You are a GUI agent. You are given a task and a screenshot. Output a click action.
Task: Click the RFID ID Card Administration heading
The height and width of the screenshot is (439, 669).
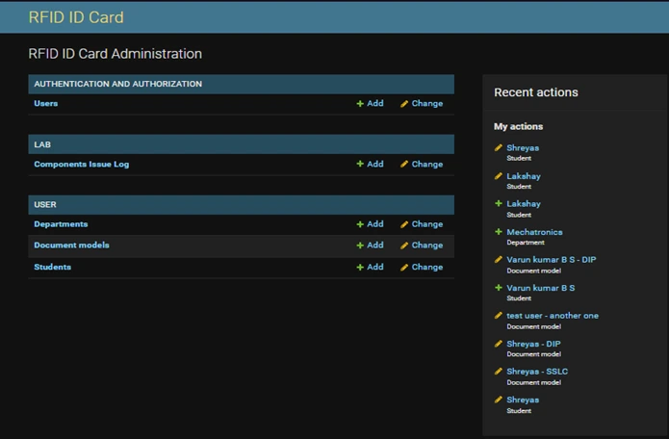tap(116, 54)
